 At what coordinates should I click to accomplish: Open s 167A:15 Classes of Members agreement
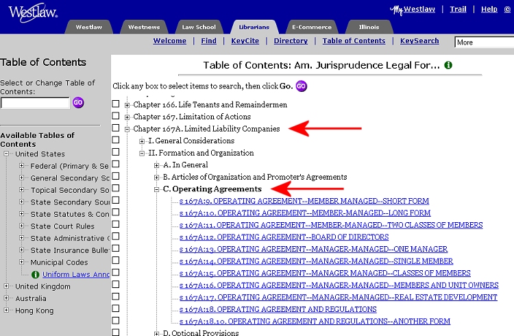pos(325,274)
